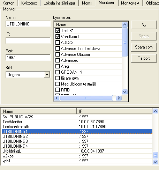Switch to the Konton tab
159x170 pixels.
(x=9, y=3)
